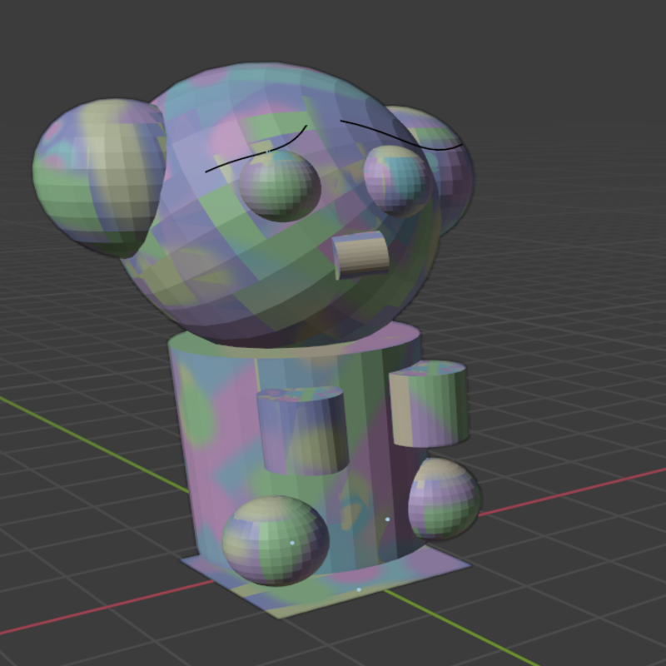Click the origin dot on the base plane
This screenshot has height=666, width=666.
click(x=358, y=589)
